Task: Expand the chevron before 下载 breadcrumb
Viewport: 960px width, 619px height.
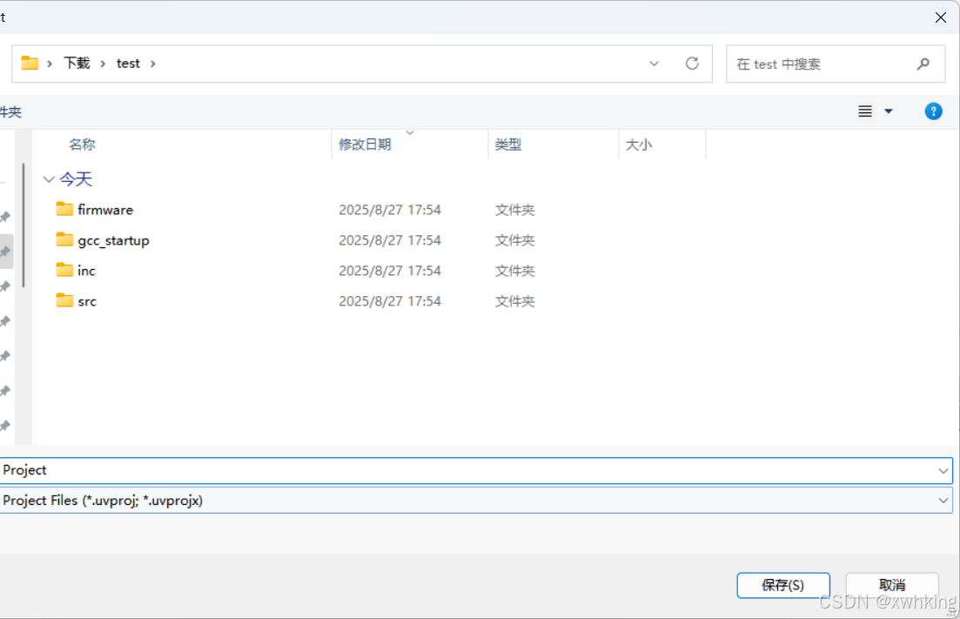Action: pyautogui.click(x=50, y=64)
